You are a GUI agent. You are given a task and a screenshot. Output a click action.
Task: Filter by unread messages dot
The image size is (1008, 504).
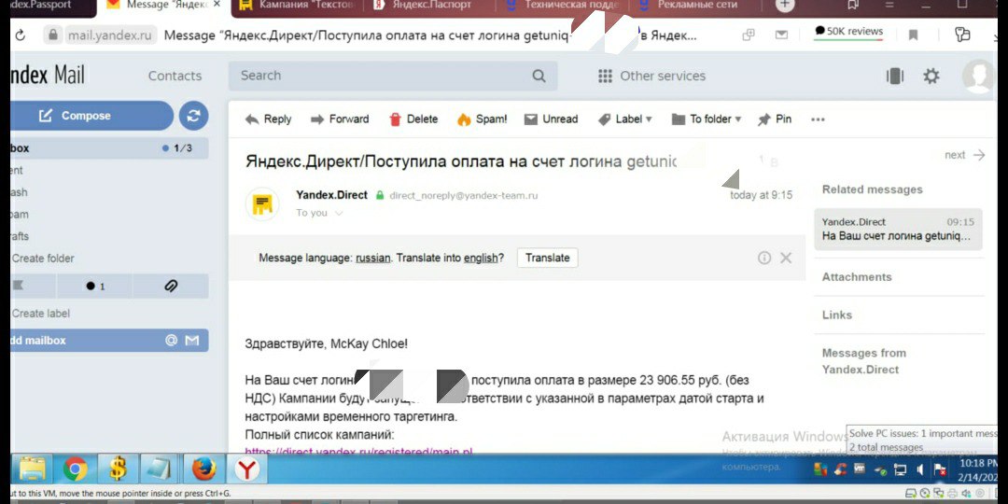94,287
